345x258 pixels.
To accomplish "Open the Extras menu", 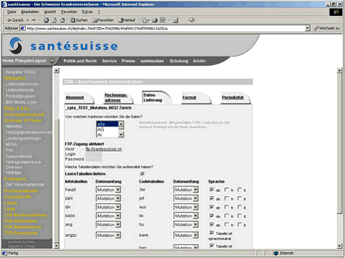I will coord(88,12).
